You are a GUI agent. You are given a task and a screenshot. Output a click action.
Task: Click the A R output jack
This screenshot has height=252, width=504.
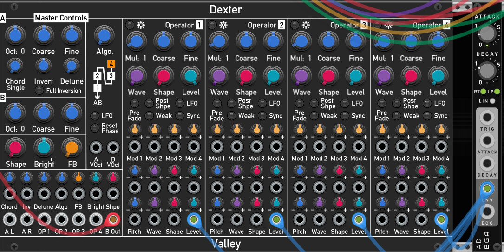click(x=27, y=219)
